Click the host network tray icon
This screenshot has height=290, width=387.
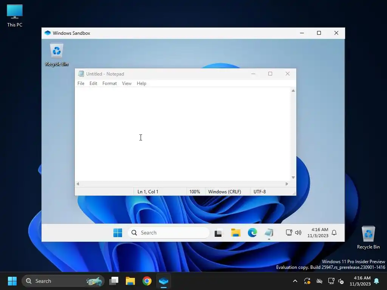(331, 281)
